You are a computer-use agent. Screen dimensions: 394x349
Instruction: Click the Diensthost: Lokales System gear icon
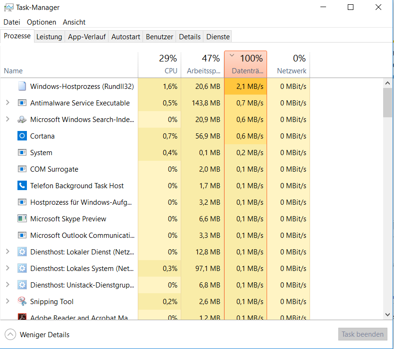22,269
